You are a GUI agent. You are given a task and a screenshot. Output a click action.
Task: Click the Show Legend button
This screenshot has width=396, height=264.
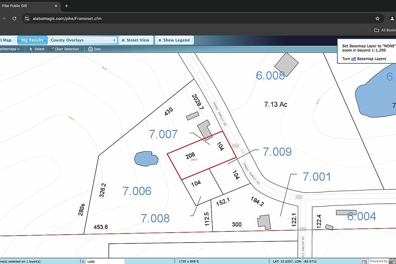click(x=174, y=40)
